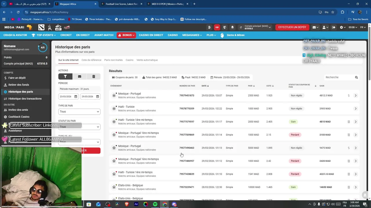Expand the États-Unis - Belgique 14650 MAD bet
The height and width of the screenshot is (208, 371).
coord(356,187)
